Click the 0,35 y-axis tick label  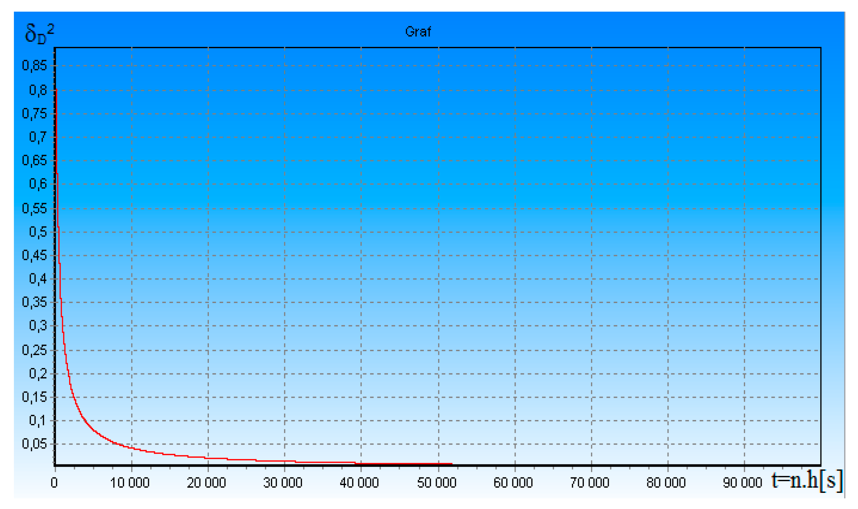[x=34, y=302]
